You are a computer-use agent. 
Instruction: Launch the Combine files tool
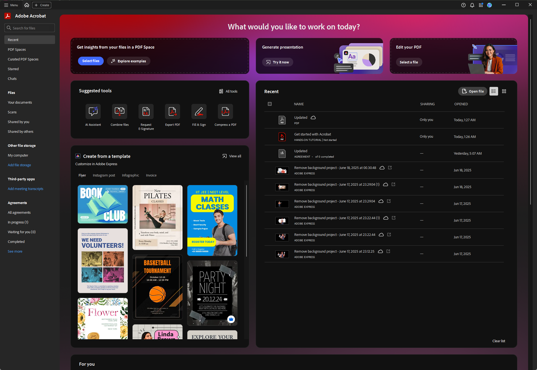[x=120, y=112]
